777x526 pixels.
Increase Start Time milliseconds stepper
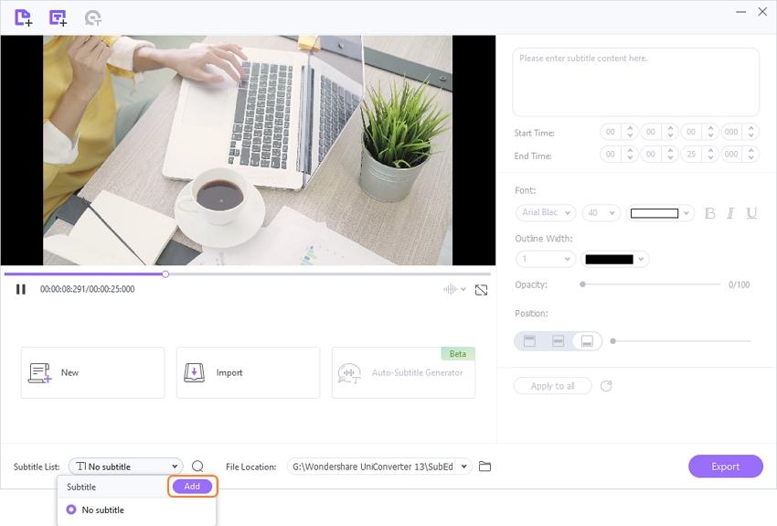pyautogui.click(x=751, y=128)
